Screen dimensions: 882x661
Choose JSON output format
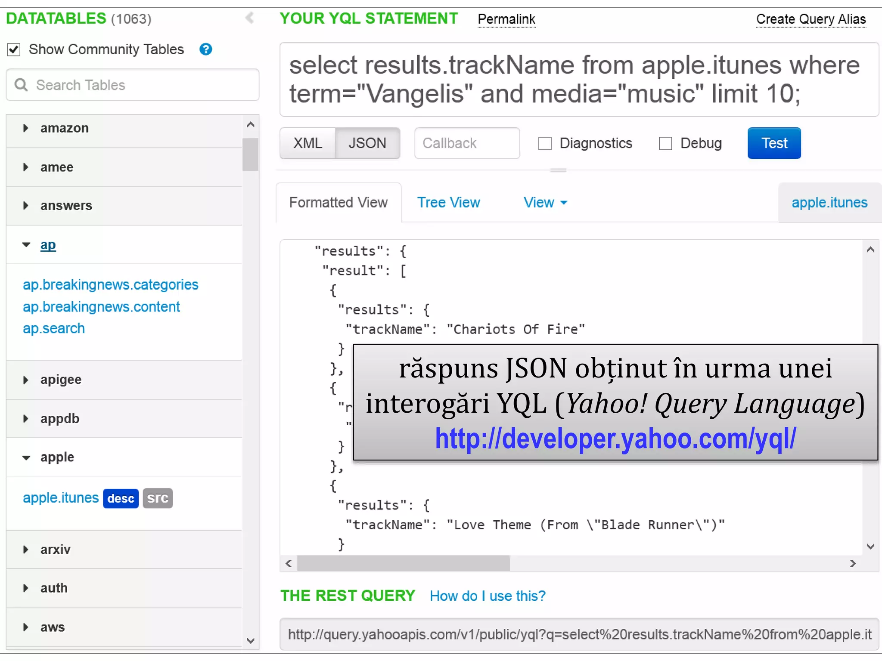pos(367,143)
